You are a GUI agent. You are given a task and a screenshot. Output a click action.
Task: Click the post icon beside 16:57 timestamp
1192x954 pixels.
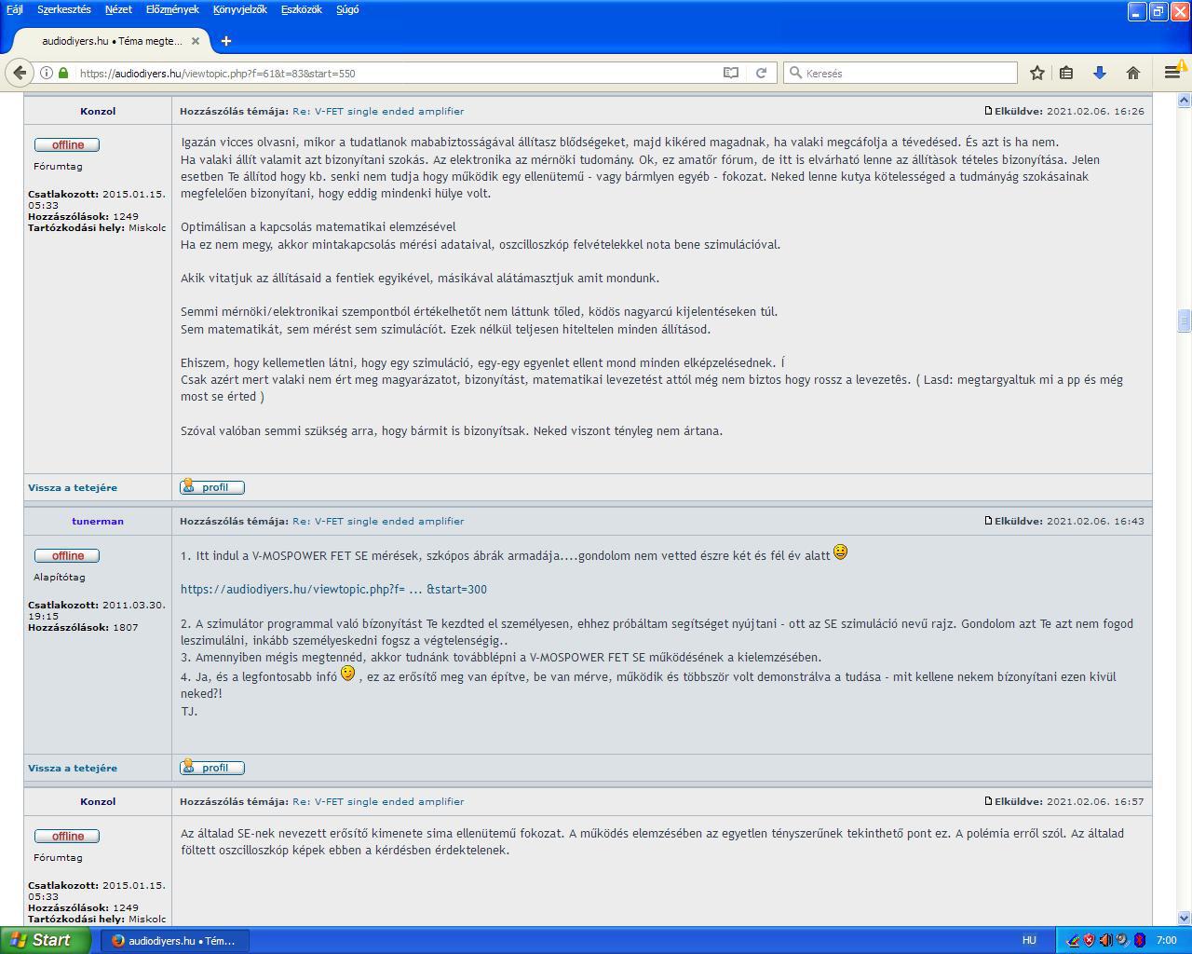(988, 801)
